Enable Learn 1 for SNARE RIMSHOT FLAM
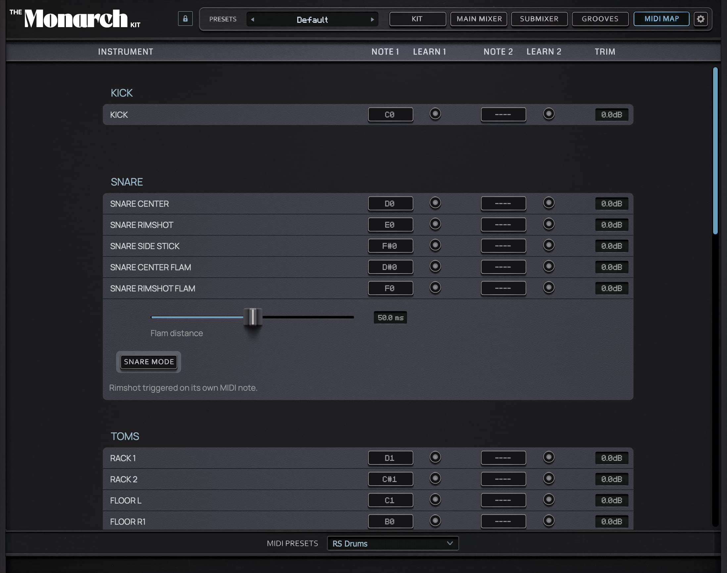The image size is (727, 573). pyautogui.click(x=435, y=287)
